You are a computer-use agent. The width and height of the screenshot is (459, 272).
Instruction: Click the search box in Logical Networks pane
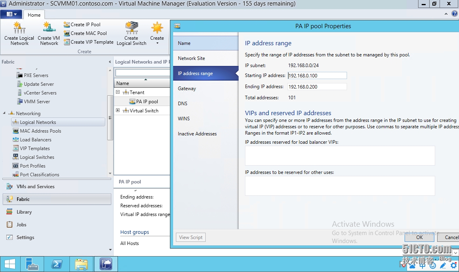click(x=143, y=72)
